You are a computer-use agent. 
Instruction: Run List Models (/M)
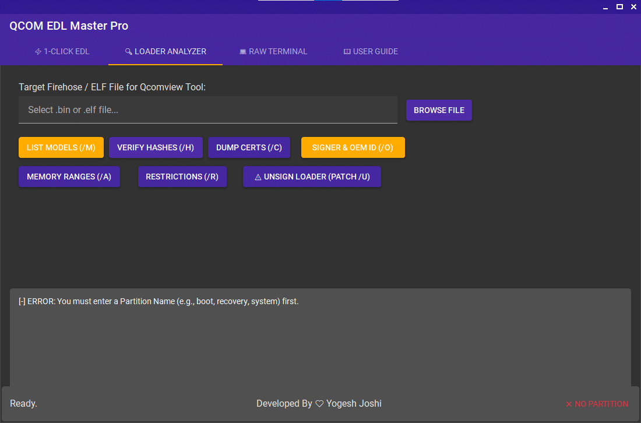pyautogui.click(x=61, y=147)
